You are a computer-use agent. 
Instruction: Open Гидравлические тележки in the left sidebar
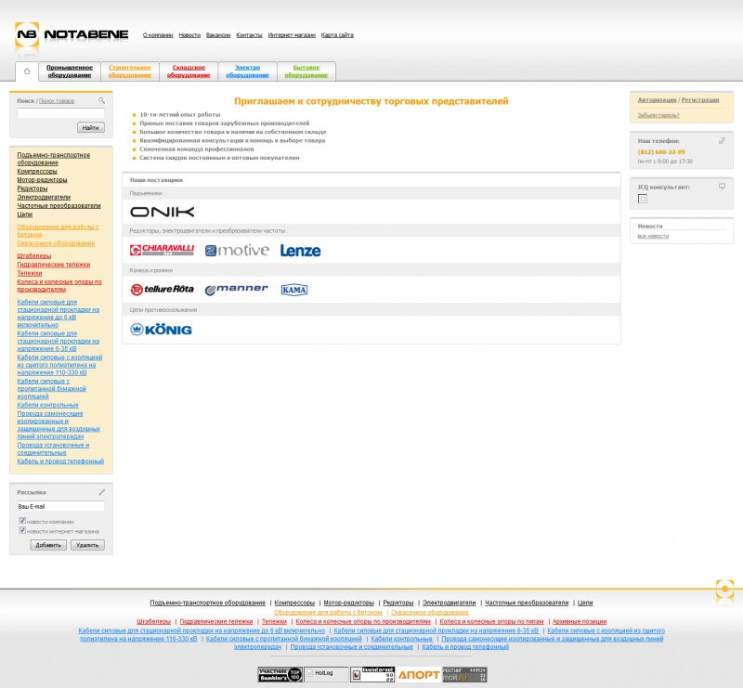54,265
